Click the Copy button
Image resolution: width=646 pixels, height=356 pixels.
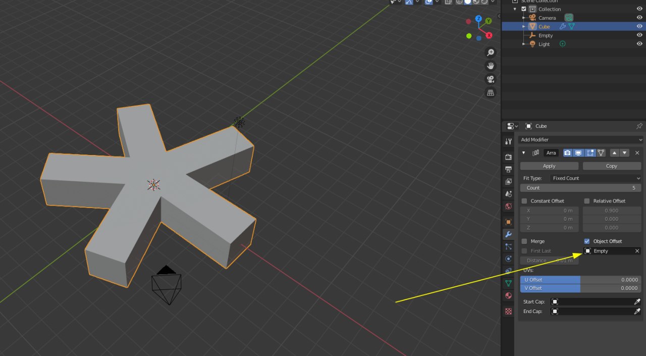point(612,166)
